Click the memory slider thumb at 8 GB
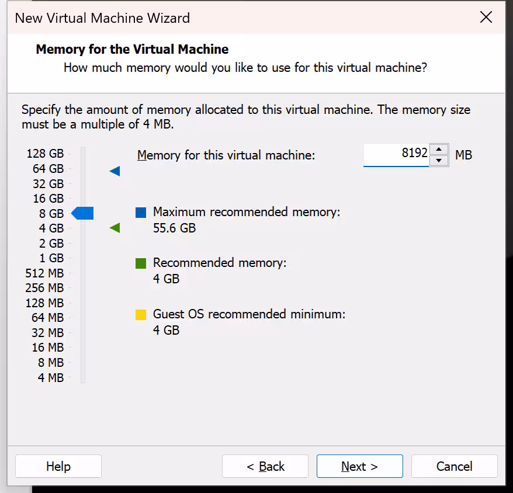Viewport: 513px width, 493px height. (82, 214)
